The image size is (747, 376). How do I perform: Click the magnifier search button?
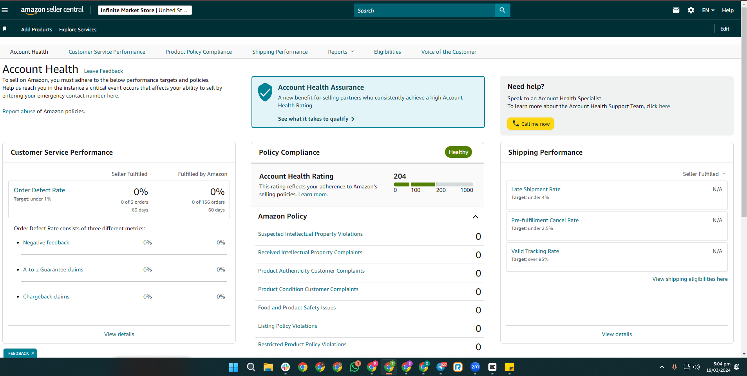[x=502, y=11]
